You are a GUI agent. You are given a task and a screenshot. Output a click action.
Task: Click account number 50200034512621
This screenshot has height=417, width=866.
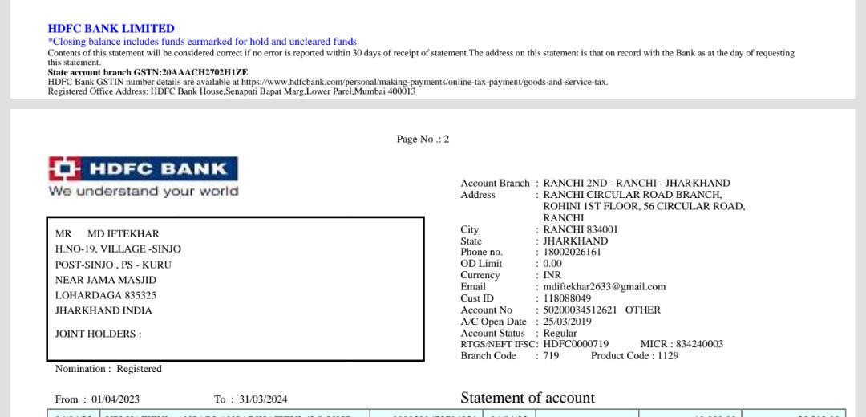pyautogui.click(x=580, y=310)
